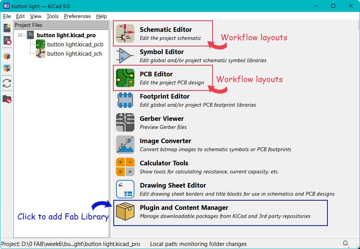Open the Footprint Editor chip icon
The width and height of the screenshot is (360, 249).
click(125, 100)
